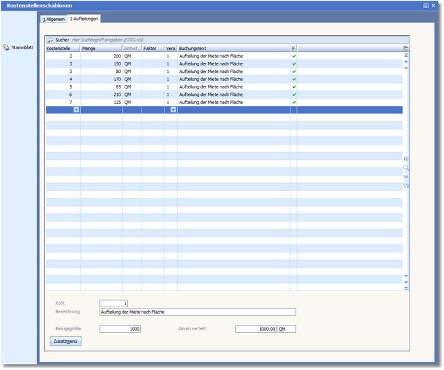
Task: Jump to first record using the top arrow
Action: (406, 55)
